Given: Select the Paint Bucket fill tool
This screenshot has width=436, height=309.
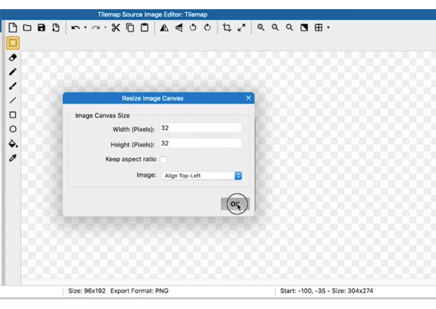Looking at the screenshot, I should coord(13,143).
